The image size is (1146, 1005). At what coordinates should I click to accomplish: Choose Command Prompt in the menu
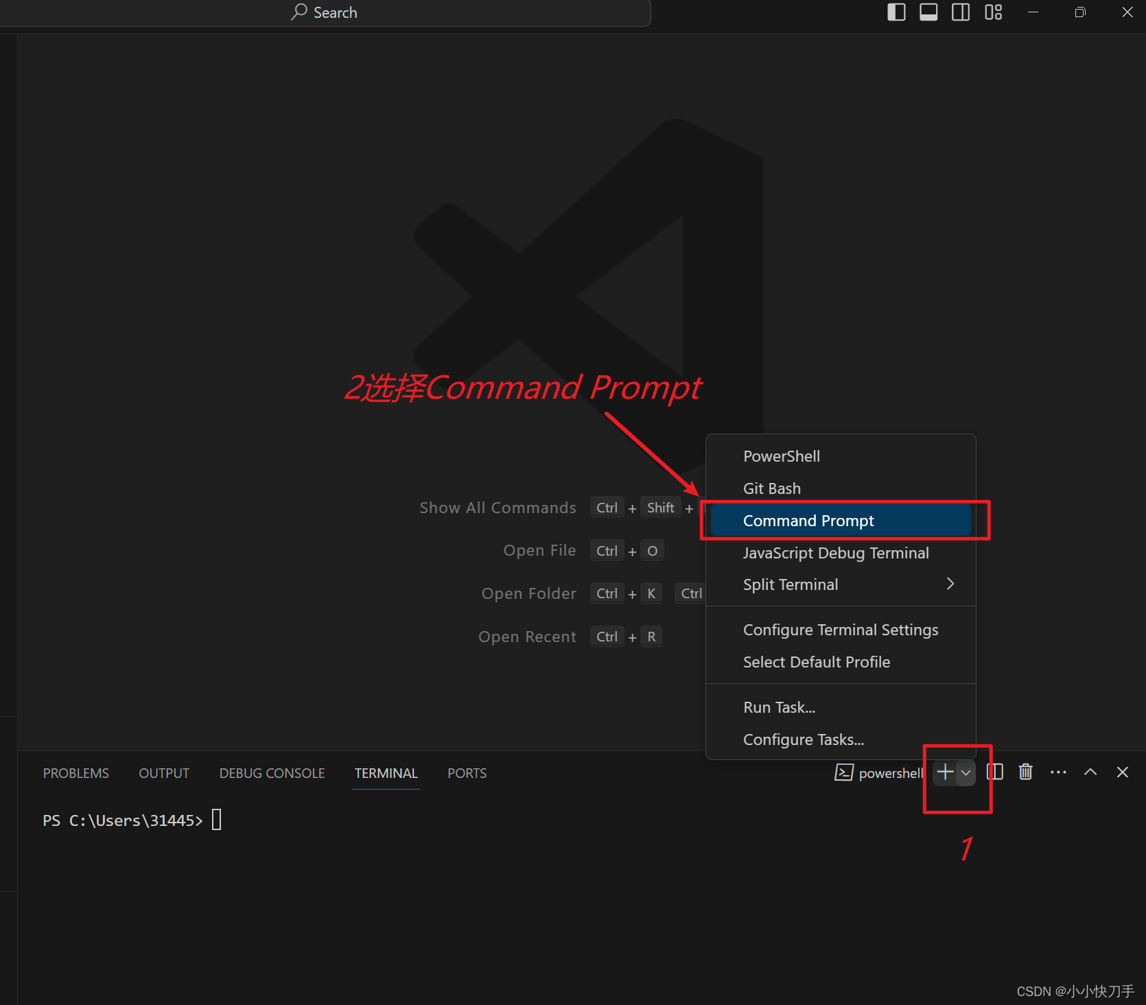tap(841, 521)
